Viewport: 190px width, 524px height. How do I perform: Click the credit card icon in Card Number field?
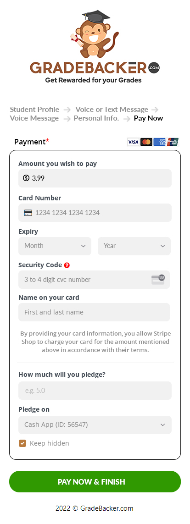(28, 213)
